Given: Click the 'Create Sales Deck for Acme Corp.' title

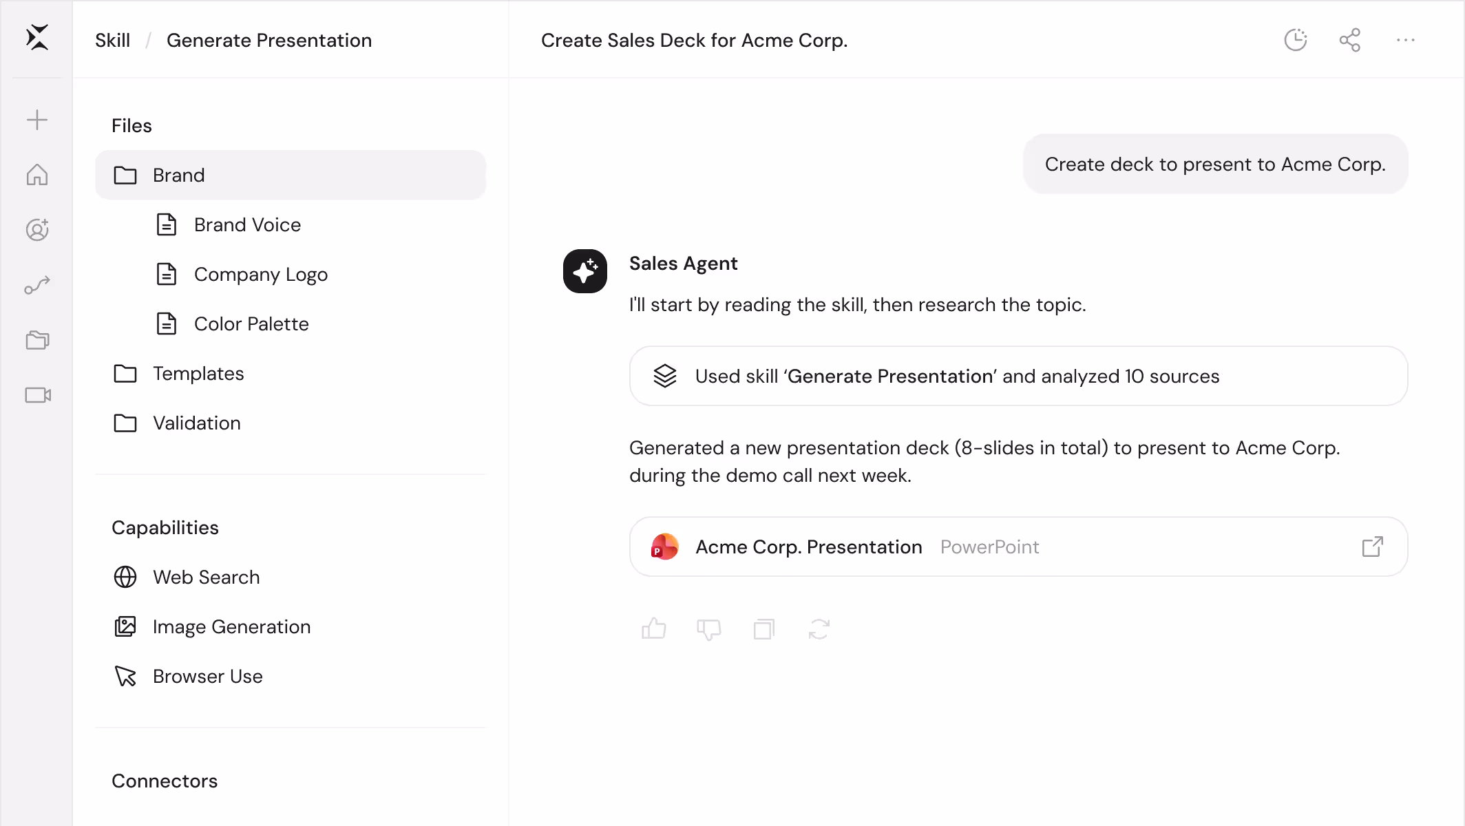Looking at the screenshot, I should pos(695,40).
